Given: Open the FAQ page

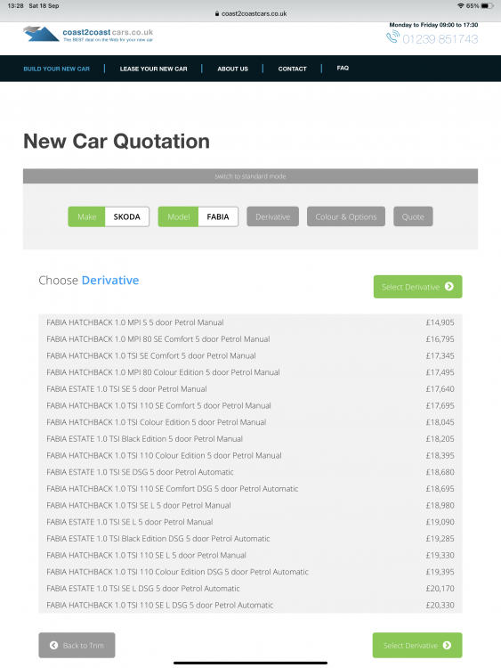Looking at the screenshot, I should (343, 68).
